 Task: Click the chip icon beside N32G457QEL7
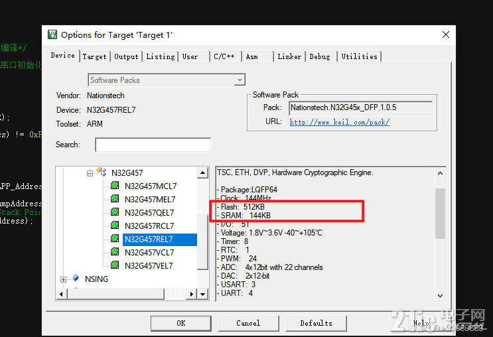tap(115, 212)
